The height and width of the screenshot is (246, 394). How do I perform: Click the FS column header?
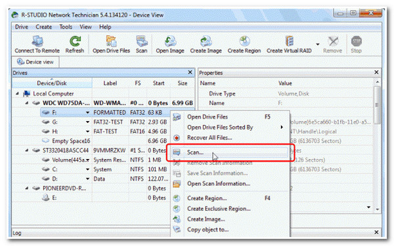click(138, 83)
